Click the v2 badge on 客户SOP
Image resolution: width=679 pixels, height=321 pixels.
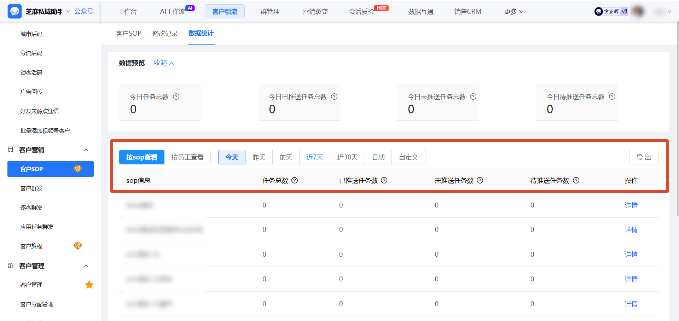click(78, 169)
